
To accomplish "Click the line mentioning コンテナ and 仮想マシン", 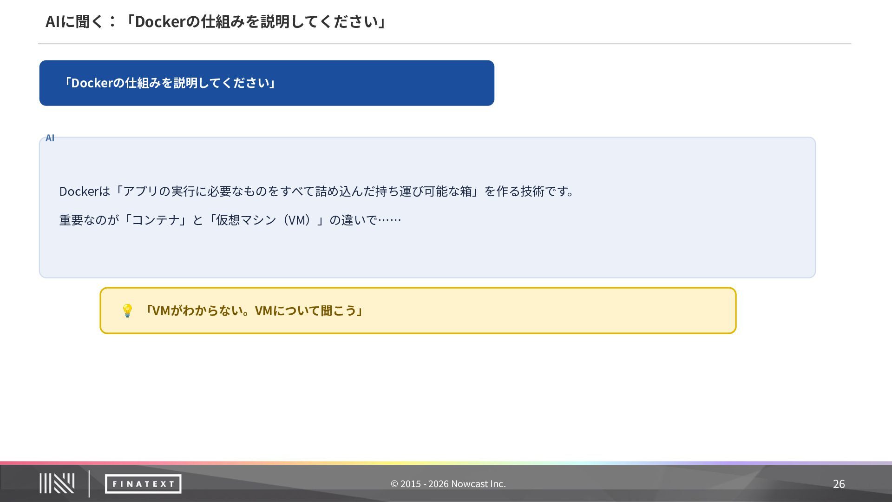I will pos(230,220).
